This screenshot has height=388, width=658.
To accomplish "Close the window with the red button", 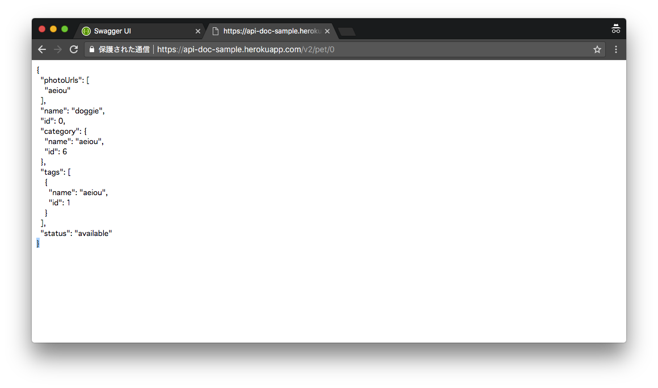I will click(x=42, y=29).
